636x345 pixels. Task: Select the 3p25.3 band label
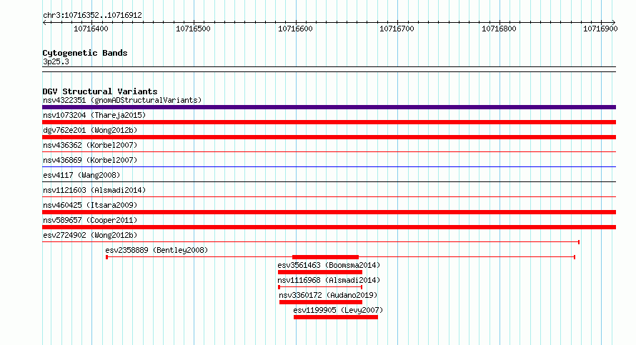56,61
